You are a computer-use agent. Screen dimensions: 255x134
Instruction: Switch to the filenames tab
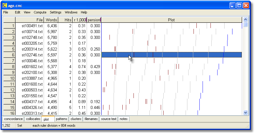click(x=91, y=119)
